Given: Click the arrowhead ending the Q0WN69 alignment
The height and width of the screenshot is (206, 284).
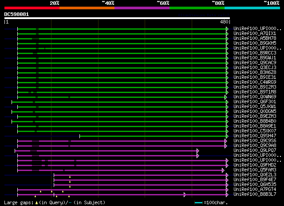Looking at the screenshot, I should tap(226, 97).
